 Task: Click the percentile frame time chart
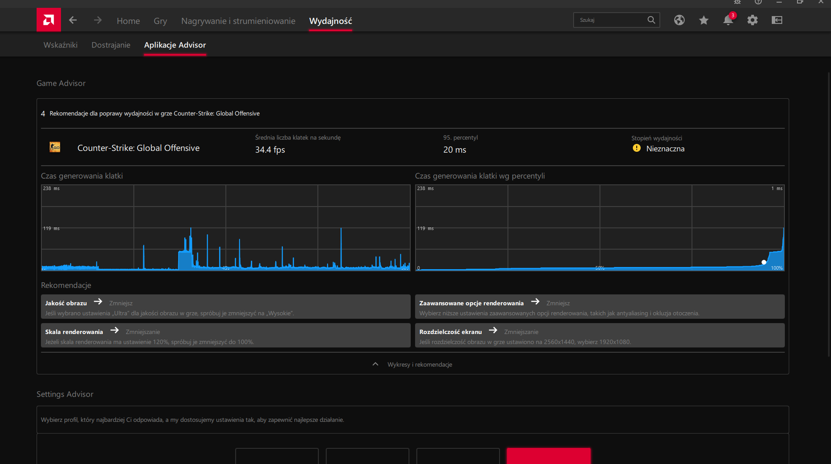[600, 227]
